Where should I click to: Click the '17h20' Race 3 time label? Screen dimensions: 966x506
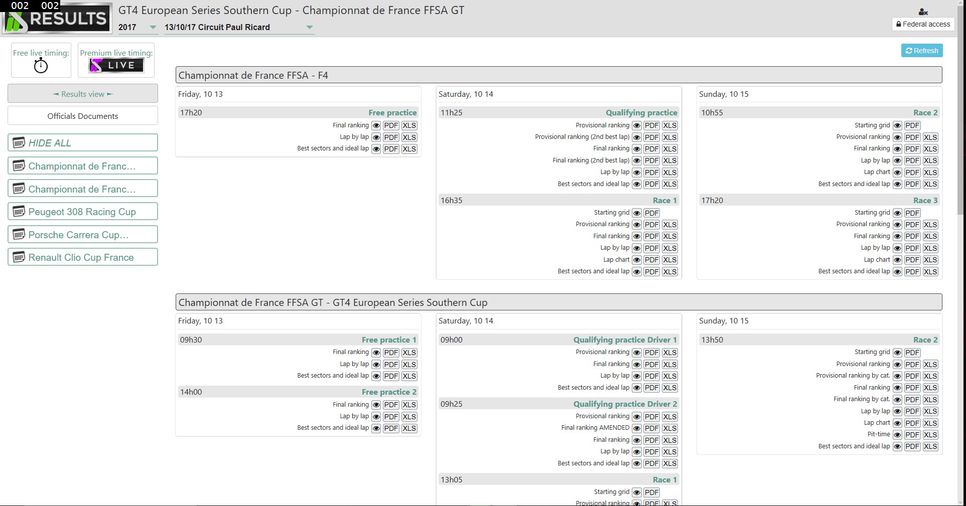[x=712, y=200]
